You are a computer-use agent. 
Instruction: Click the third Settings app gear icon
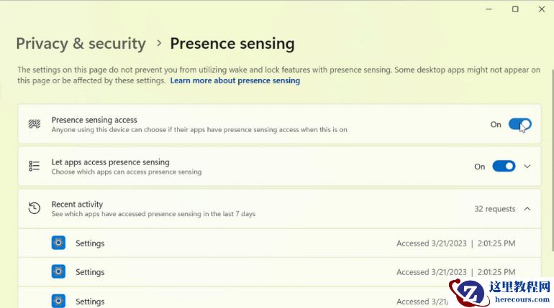[58, 301]
